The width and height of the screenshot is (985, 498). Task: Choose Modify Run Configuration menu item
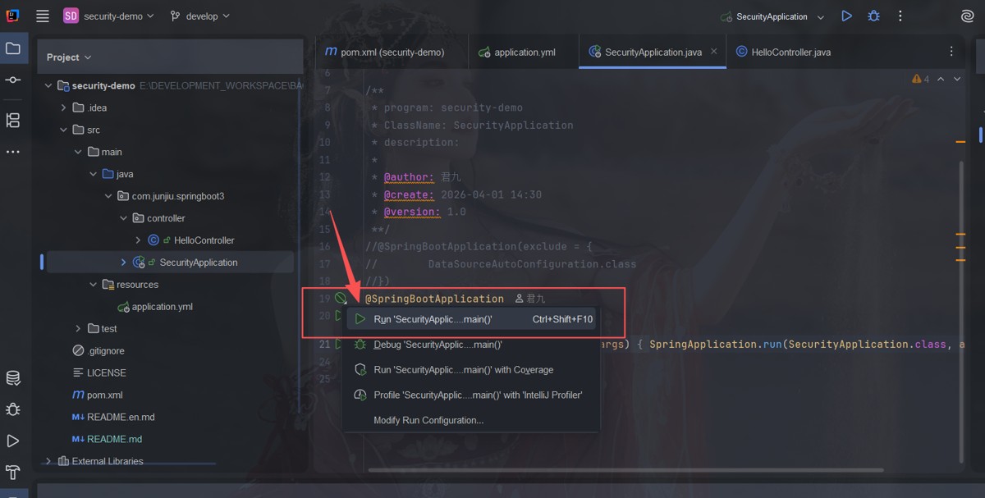tap(472, 420)
